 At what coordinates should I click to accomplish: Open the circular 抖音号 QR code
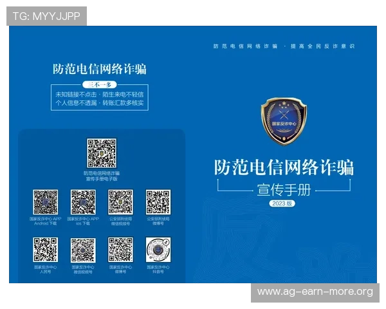(158, 250)
